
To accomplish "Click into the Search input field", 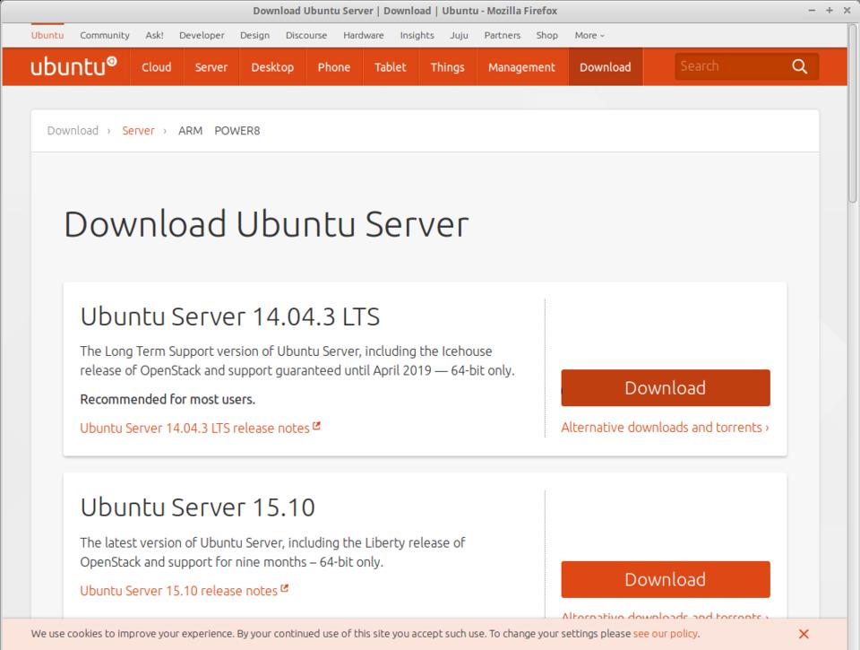I will tap(730, 66).
